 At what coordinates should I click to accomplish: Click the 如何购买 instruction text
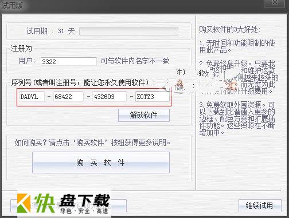tap(92, 142)
